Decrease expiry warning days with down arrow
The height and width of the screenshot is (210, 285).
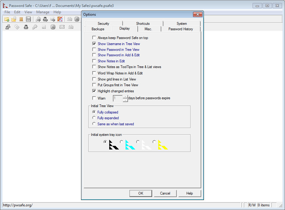[x=125, y=100]
